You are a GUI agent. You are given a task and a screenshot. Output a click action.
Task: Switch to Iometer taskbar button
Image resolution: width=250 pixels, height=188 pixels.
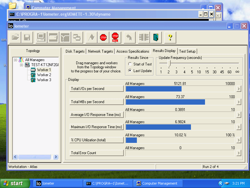coord(58,183)
